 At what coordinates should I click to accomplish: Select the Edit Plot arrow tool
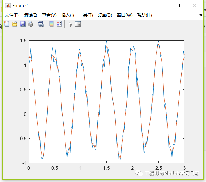click(70, 24)
